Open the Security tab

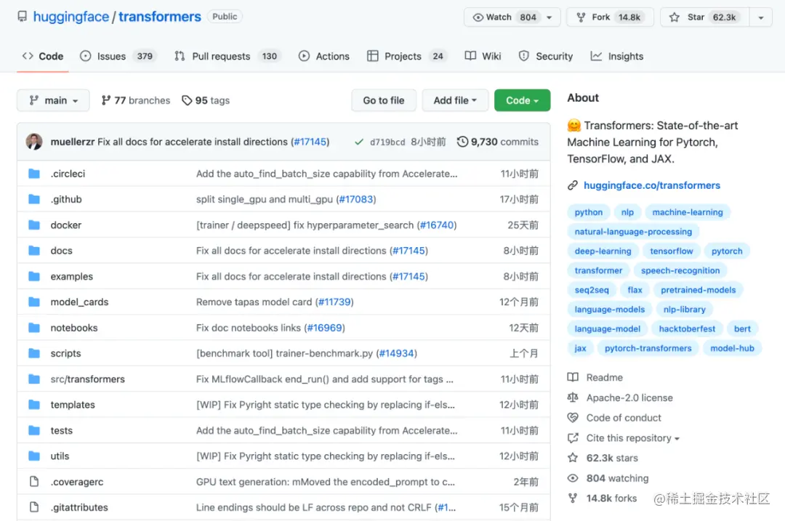tap(546, 57)
